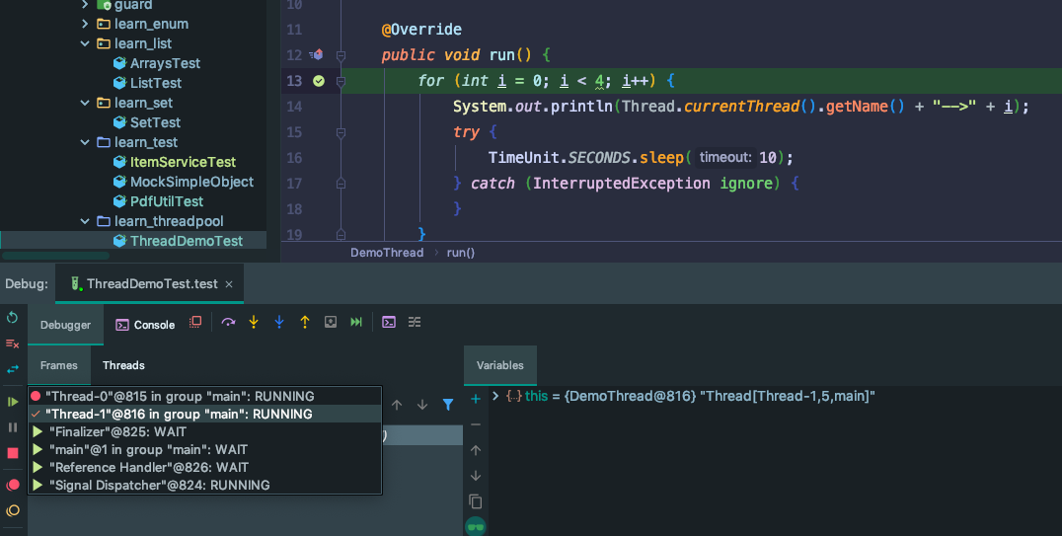The height and width of the screenshot is (536, 1062).
Task: Pause the program execution
Action: click(x=12, y=426)
